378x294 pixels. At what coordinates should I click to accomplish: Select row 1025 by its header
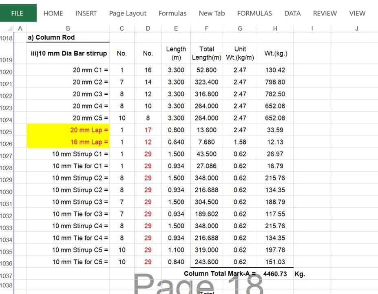click(x=7, y=131)
